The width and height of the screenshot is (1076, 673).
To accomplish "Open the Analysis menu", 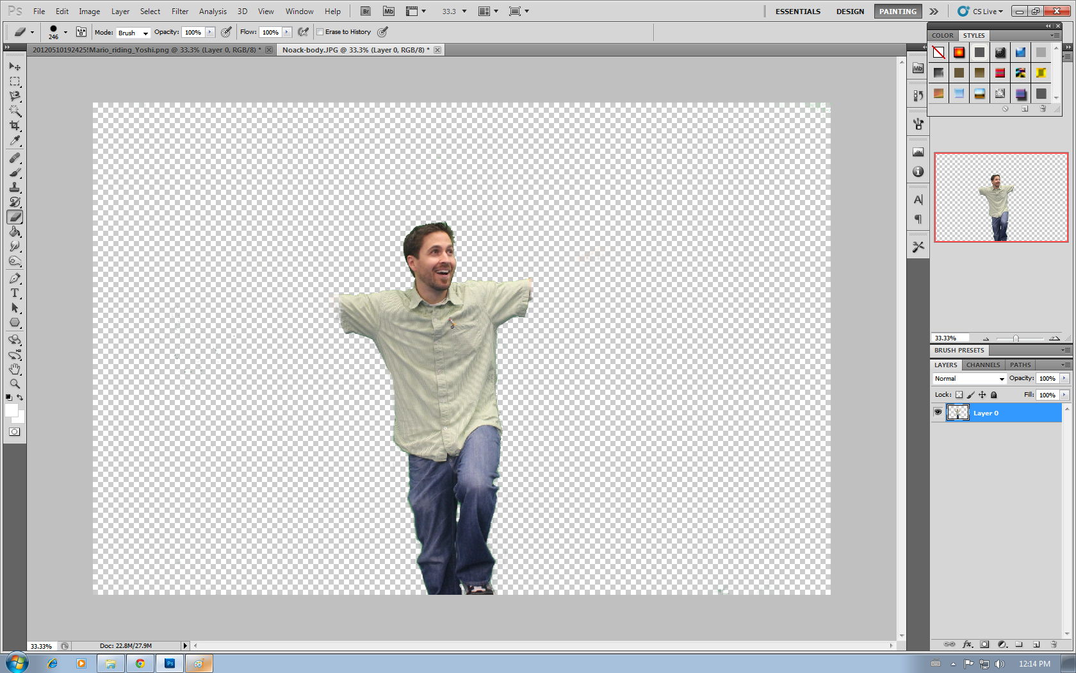I will [213, 12].
